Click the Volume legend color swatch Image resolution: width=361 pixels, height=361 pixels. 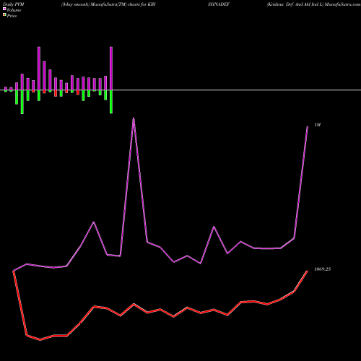[x=4, y=9]
